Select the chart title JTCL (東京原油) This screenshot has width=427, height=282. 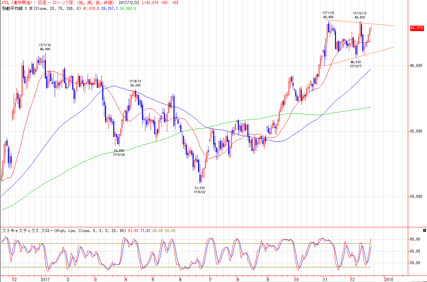pyautogui.click(x=16, y=2)
